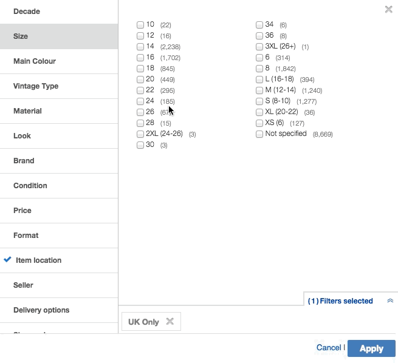
Task: Switch to Main Colour filter category
Action: pyautogui.click(x=59, y=61)
